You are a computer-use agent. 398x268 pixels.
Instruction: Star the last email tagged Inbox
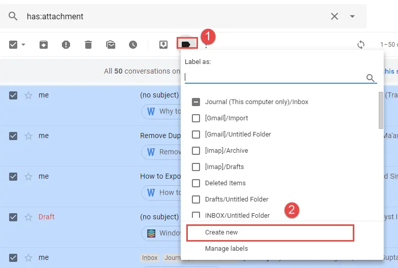[x=28, y=258]
